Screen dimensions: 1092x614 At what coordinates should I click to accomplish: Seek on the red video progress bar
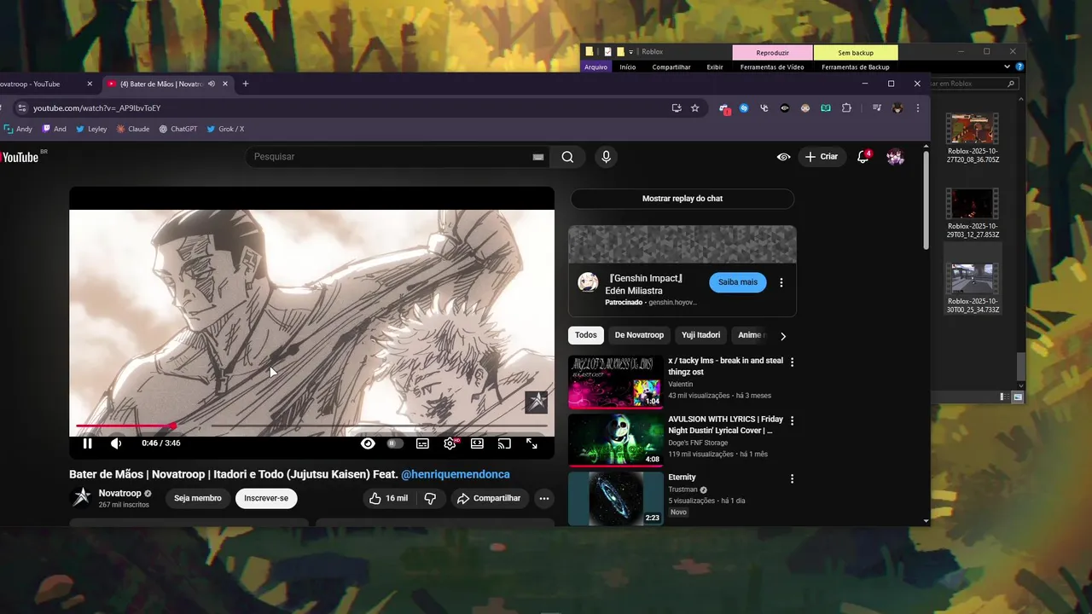[311, 426]
